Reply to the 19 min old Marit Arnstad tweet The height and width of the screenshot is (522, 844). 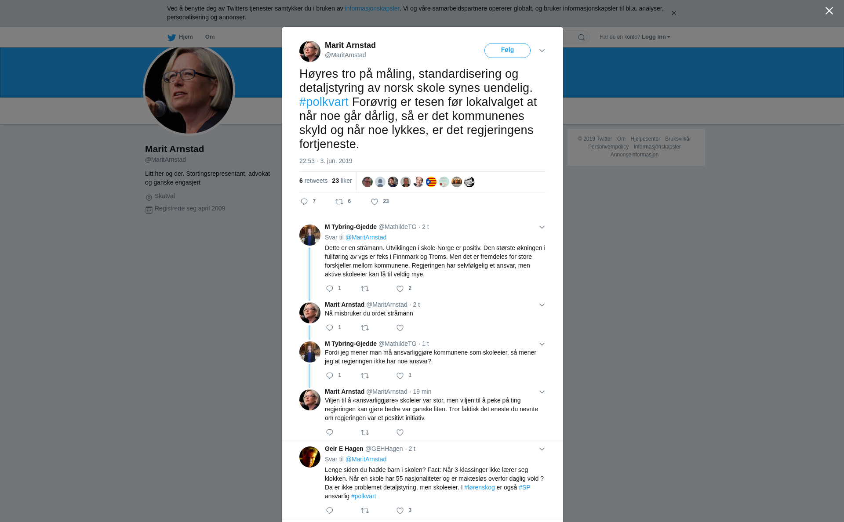(x=330, y=432)
